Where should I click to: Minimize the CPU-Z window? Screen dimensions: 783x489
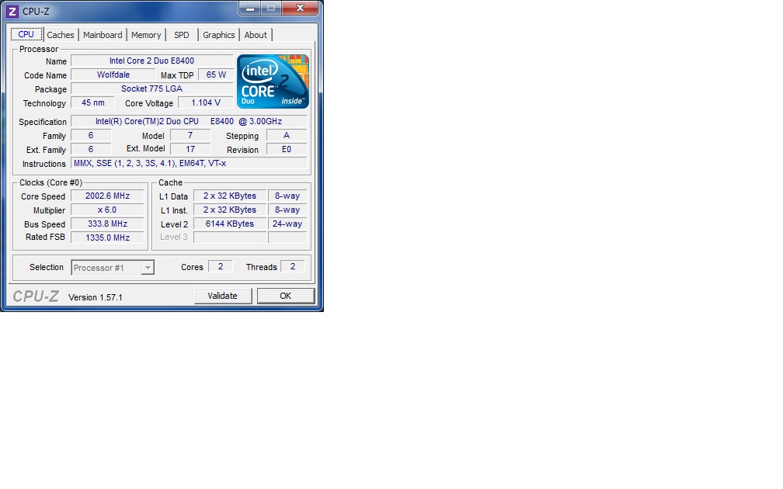(x=249, y=8)
